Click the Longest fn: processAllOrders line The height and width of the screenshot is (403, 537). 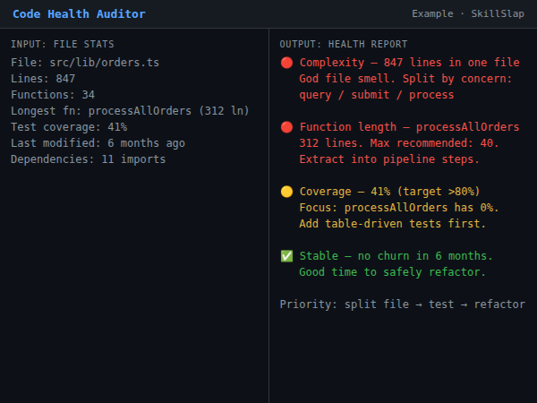point(130,111)
